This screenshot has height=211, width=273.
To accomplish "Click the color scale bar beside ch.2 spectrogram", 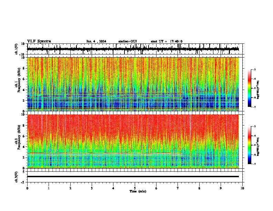I will [x=250, y=145].
